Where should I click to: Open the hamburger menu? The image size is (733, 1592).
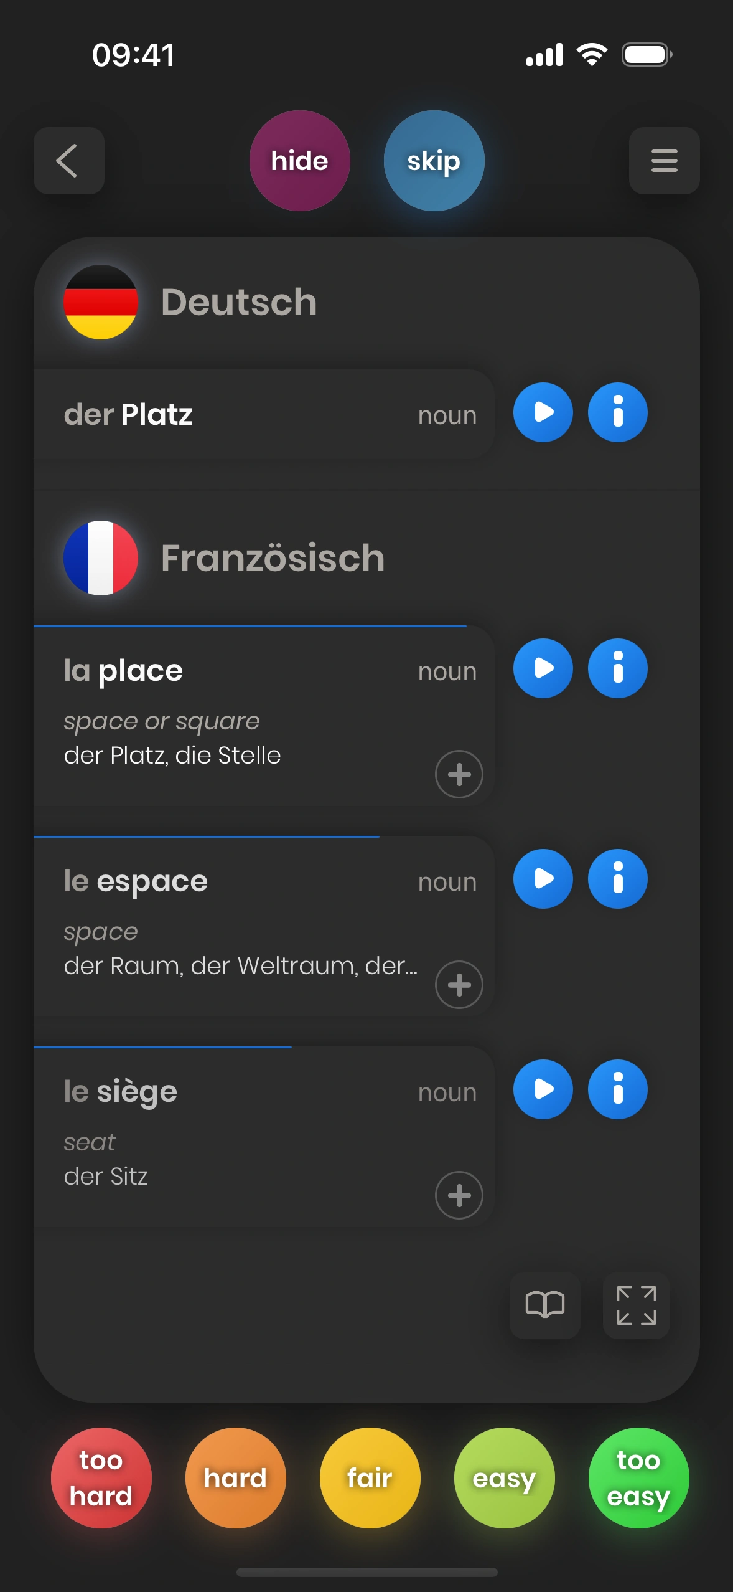[664, 161]
